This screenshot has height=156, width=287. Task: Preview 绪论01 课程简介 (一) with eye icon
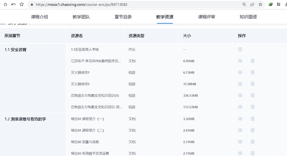point(240,119)
